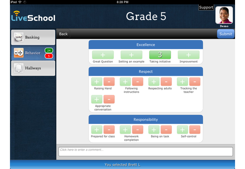
Task: Add a positive Tracking the teacher point
Action: click(182, 82)
